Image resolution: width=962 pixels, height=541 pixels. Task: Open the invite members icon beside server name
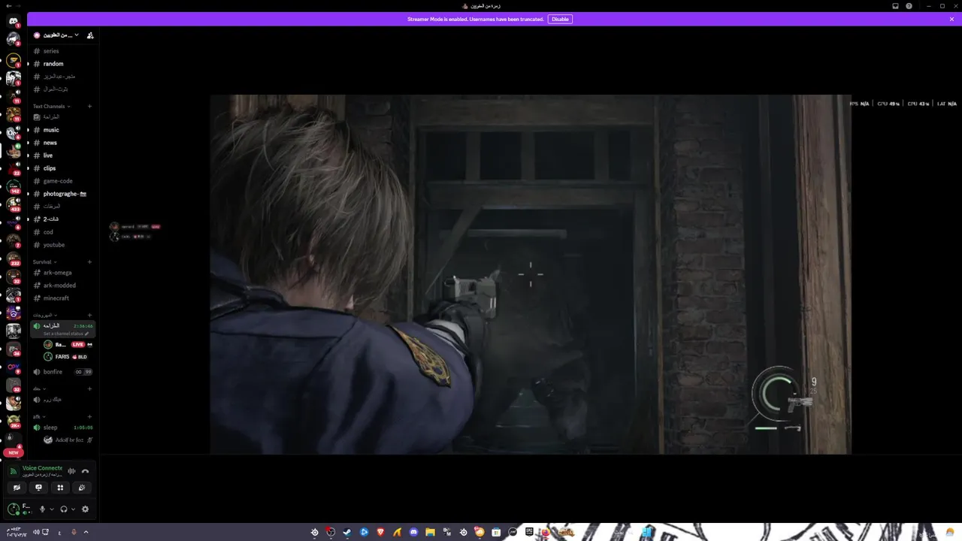coord(90,35)
